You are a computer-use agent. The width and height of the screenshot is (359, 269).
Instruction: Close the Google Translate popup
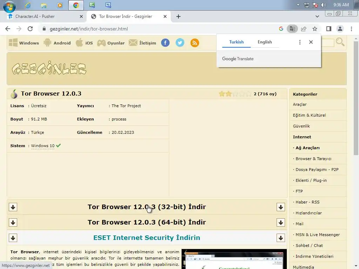point(311,42)
